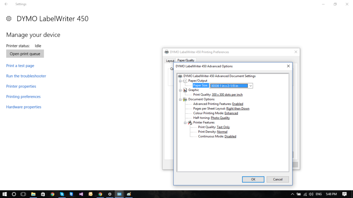Click Half-toning Photo Quality value

220,118
